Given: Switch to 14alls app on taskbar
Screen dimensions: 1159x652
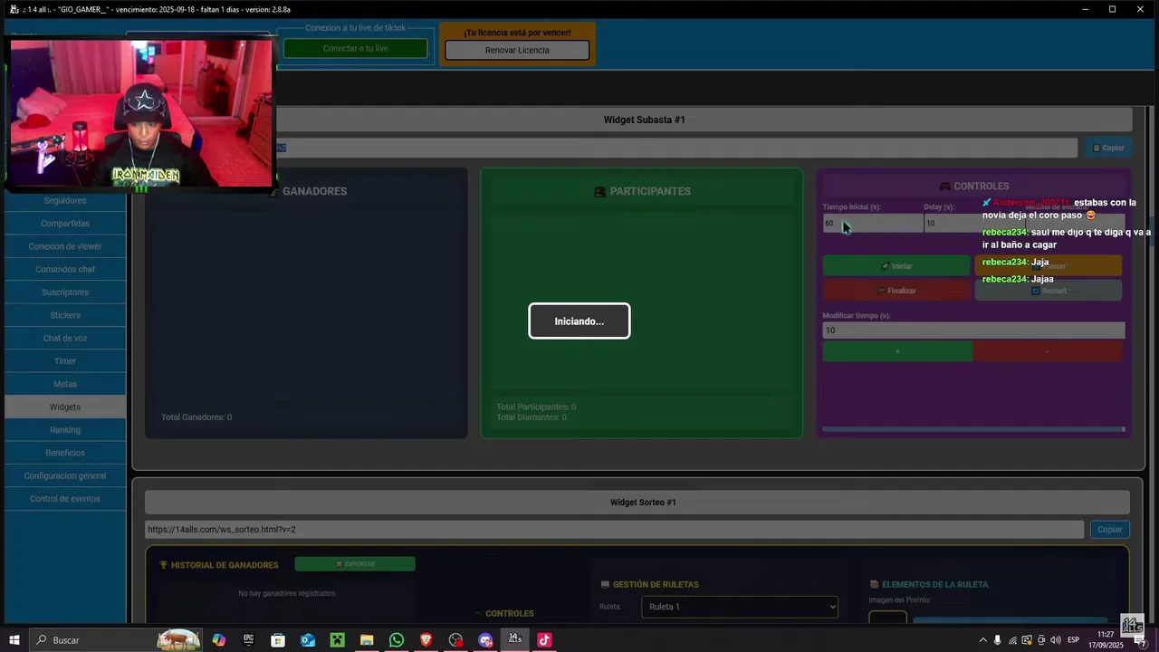Looking at the screenshot, I should [515, 640].
